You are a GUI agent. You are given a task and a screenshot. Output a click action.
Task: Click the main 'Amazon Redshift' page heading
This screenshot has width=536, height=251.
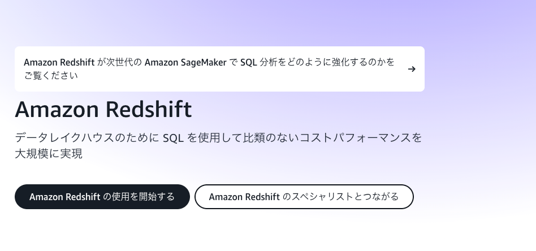tap(103, 109)
